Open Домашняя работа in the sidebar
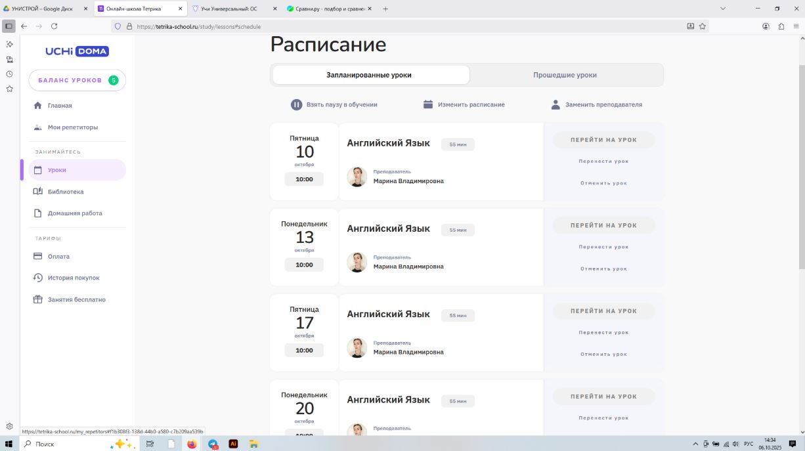This screenshot has height=451, width=805. pyautogui.click(x=74, y=213)
